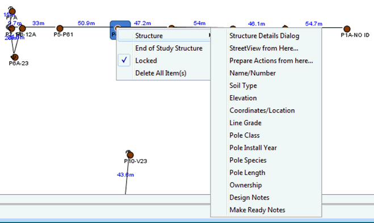This screenshot has width=374, height=223.
Task: Select Make Ready Notes
Action: 257,210
